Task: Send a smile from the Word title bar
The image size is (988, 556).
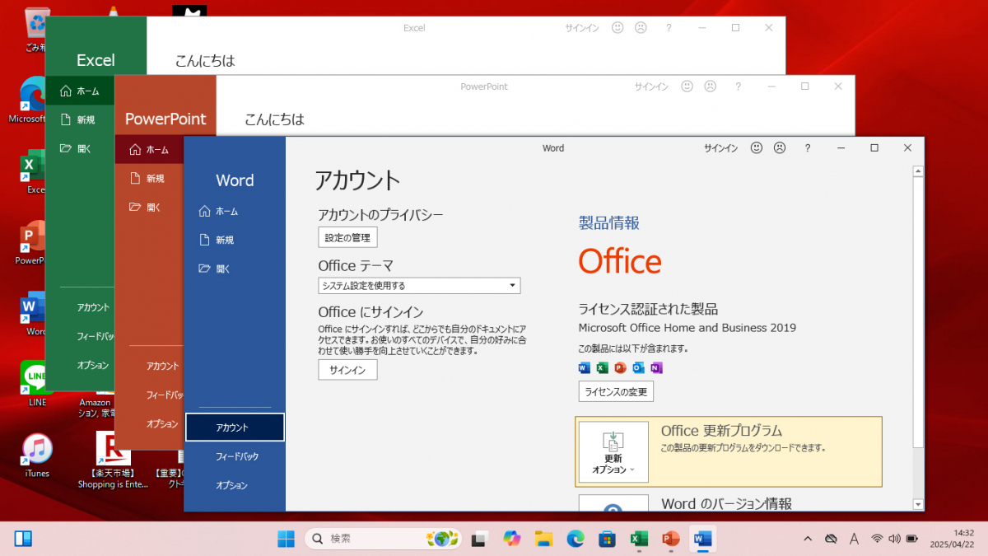Action: click(x=757, y=148)
